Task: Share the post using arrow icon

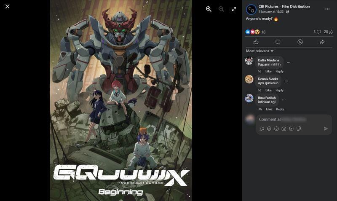Action: pyautogui.click(x=322, y=42)
